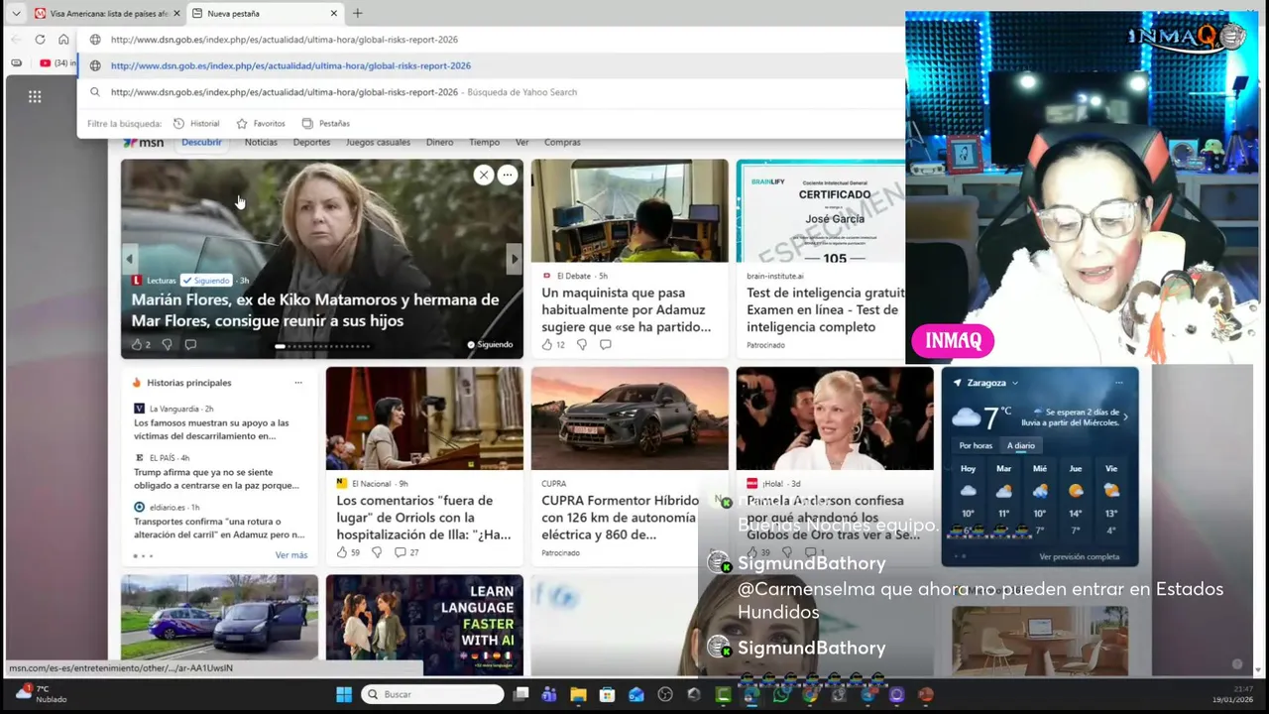Viewport: 1269px width, 714px height.
Task: Open the Marián Flores headline
Action: [x=315, y=310]
